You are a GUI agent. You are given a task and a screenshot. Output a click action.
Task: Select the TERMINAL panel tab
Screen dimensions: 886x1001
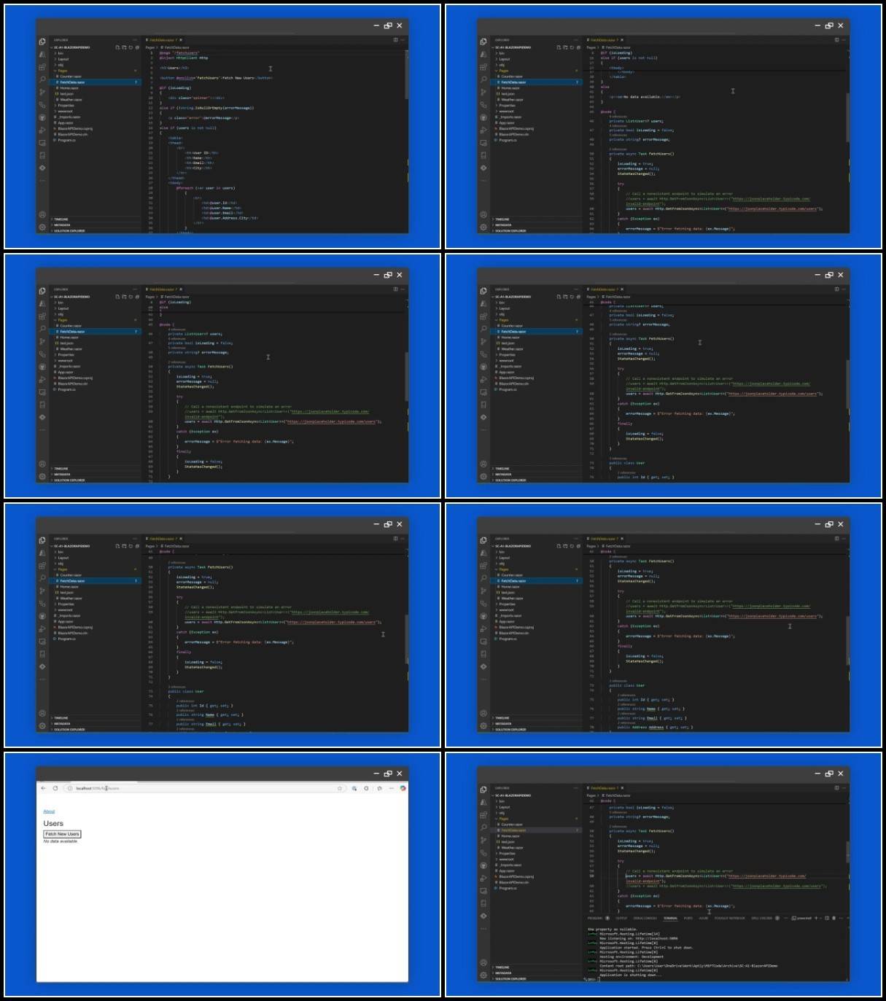[671, 918]
